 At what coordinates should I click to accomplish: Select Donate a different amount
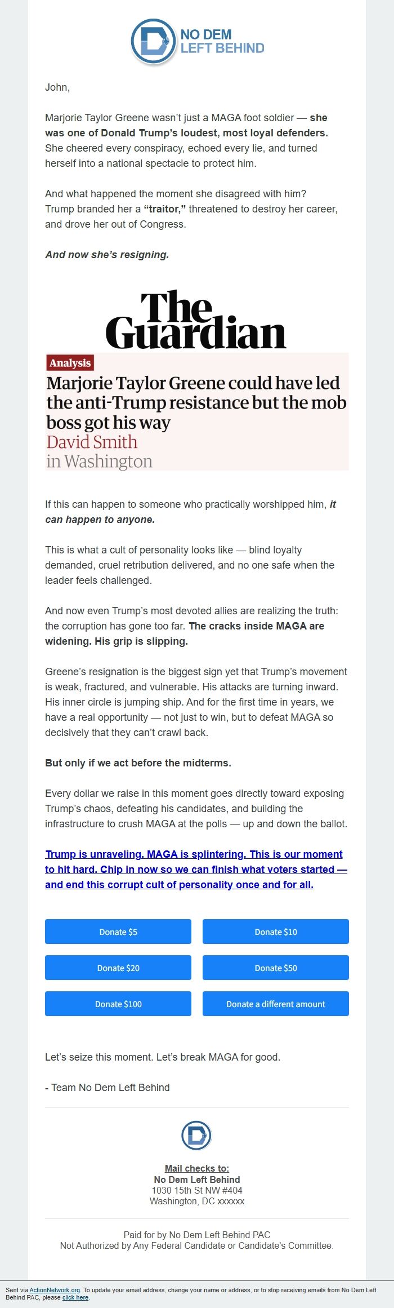[x=275, y=1004]
